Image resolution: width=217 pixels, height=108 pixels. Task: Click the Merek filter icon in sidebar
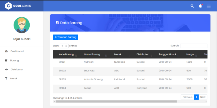[x=6, y=79]
